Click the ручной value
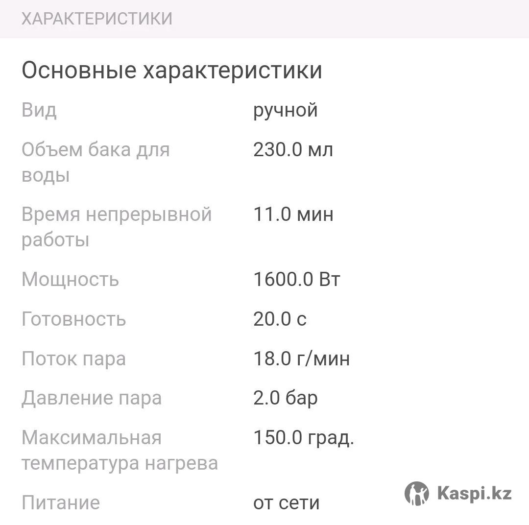Screen dimensions: 529x525 coord(286,111)
